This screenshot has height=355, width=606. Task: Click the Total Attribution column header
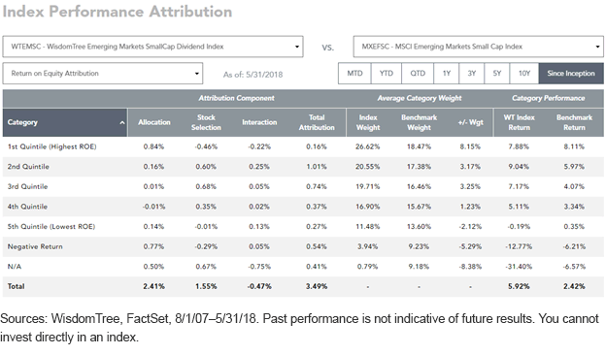[x=317, y=122]
